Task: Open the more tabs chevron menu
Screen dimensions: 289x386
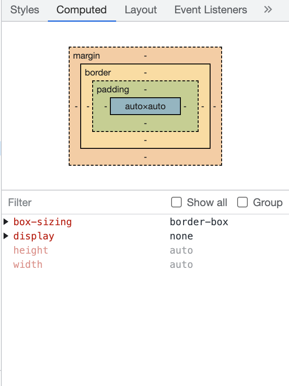Action: tap(268, 10)
